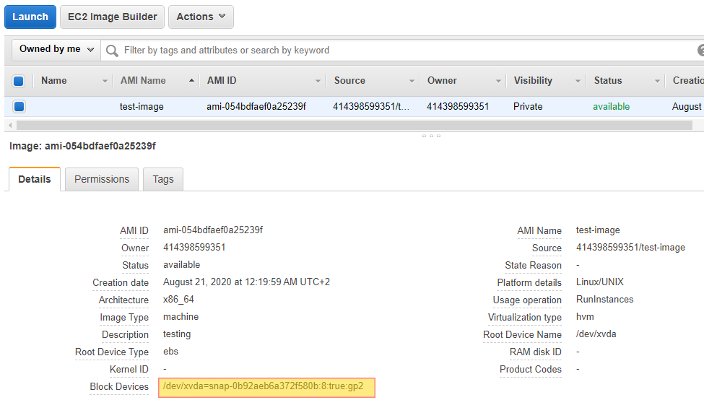Open Source column dropdown arrow

tap(412, 82)
